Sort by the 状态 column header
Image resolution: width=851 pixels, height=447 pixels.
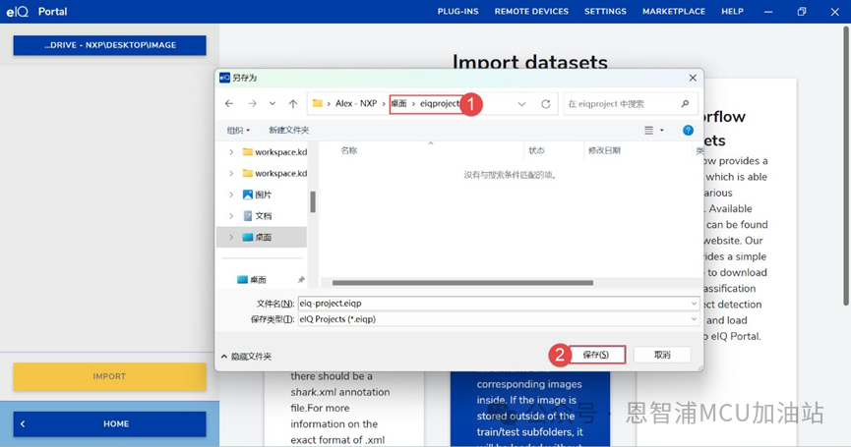[x=537, y=150]
